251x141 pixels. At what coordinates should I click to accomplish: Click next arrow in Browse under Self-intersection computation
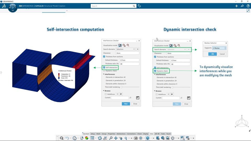click(x=121, y=94)
